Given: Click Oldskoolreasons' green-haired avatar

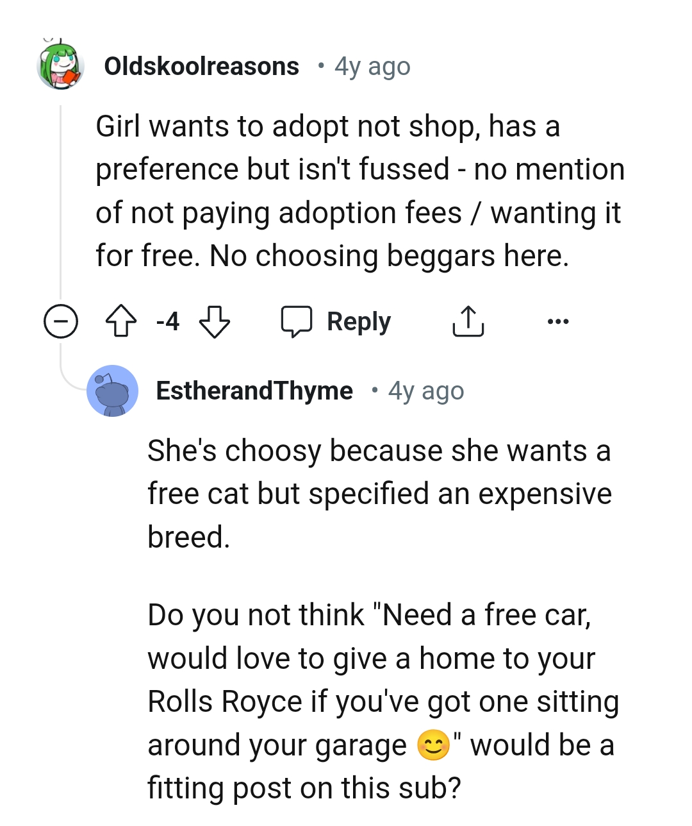Looking at the screenshot, I should pyautogui.click(x=61, y=66).
